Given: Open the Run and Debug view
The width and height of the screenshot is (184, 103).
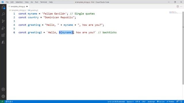Looking at the screenshot, I should 3,28.
